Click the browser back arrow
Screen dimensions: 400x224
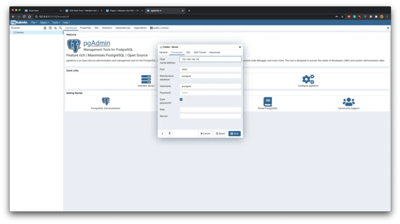(13, 16)
